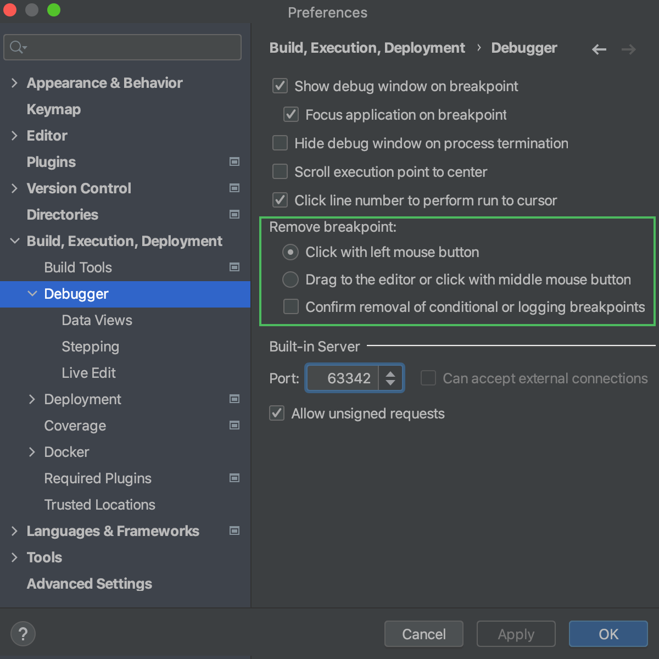Click the magnifier icon in the settings search field
The image size is (659, 659).
pos(15,47)
